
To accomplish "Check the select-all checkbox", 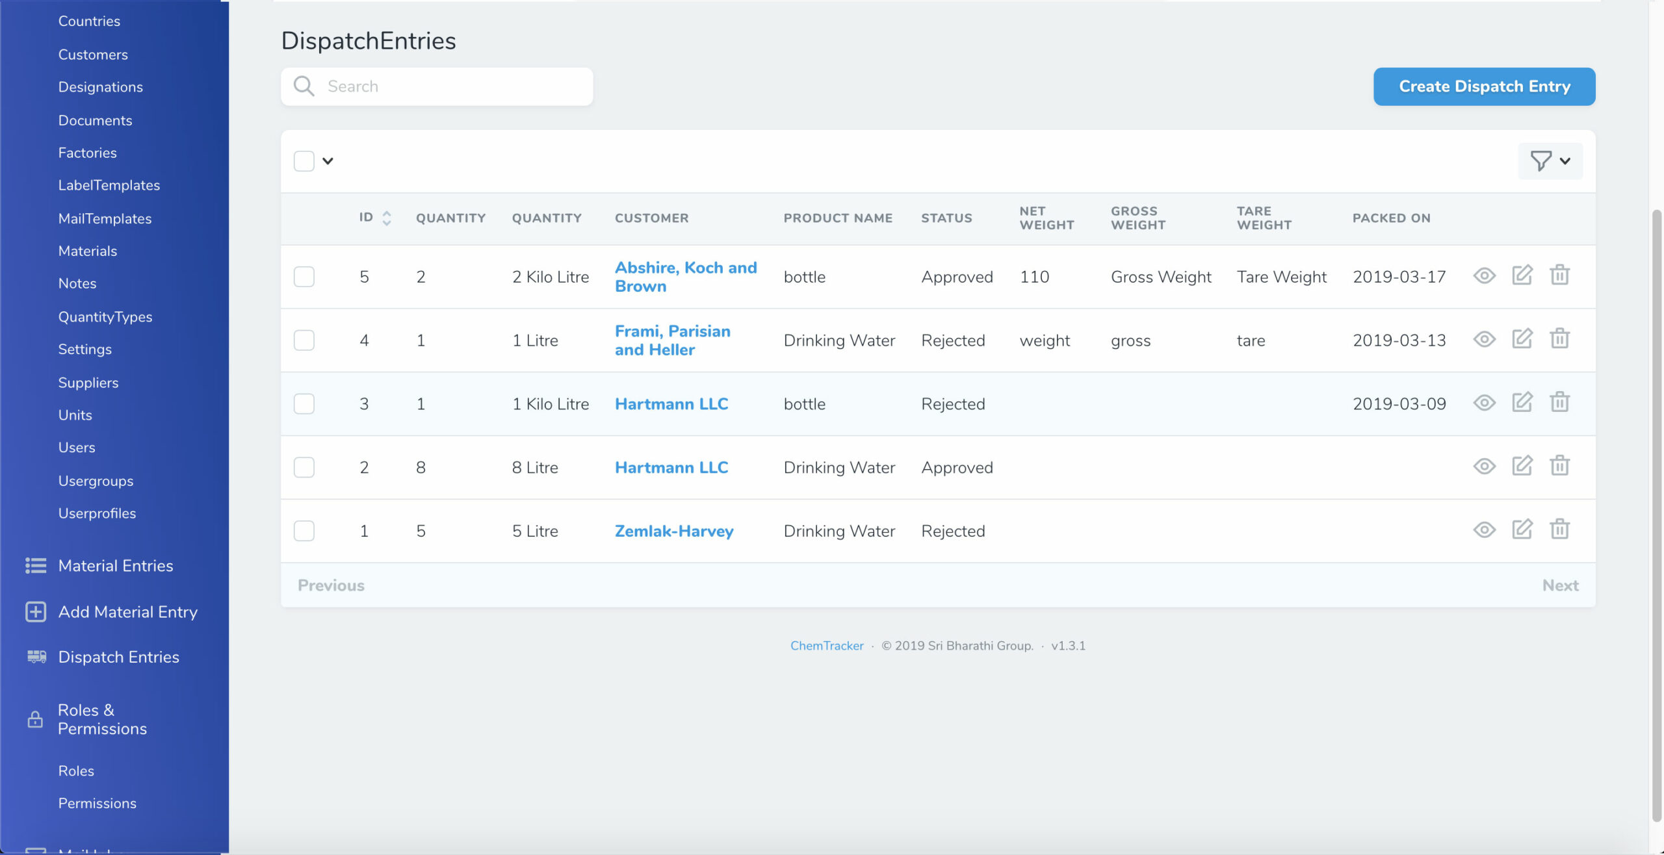I will pos(304,161).
